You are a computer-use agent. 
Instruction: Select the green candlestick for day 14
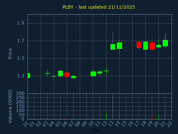pyautogui.click(x=119, y=46)
